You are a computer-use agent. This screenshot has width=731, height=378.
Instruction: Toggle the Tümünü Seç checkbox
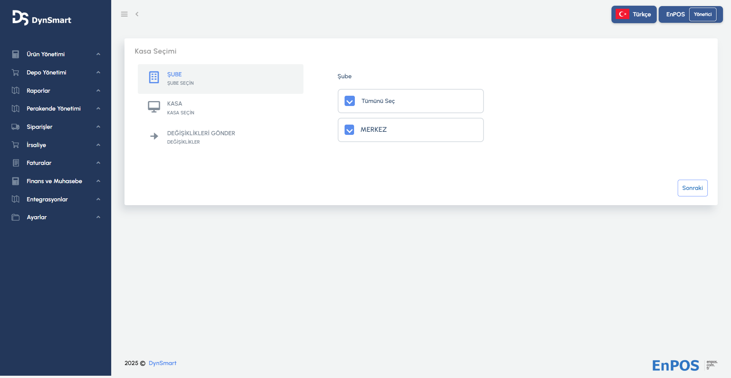point(350,101)
